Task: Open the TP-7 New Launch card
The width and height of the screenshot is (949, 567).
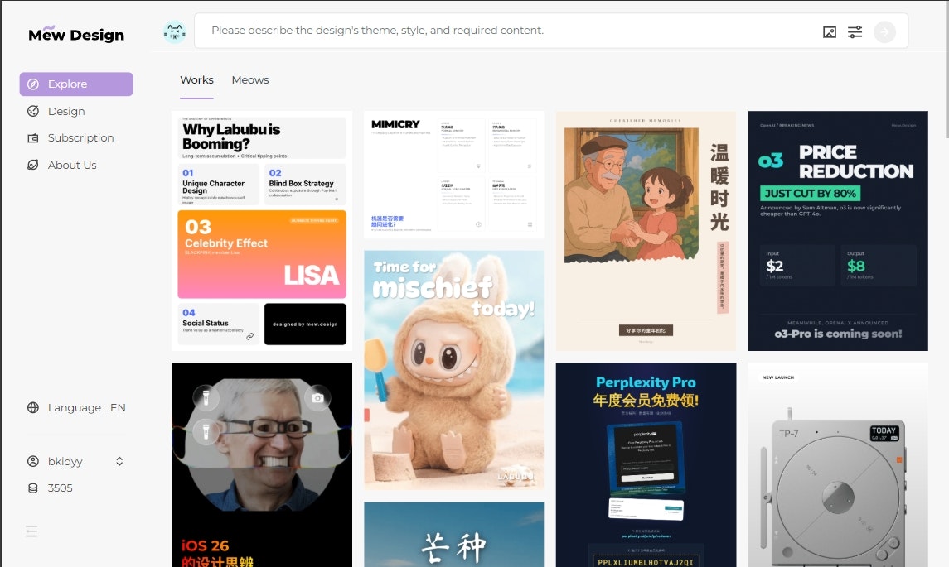Action: (x=838, y=465)
